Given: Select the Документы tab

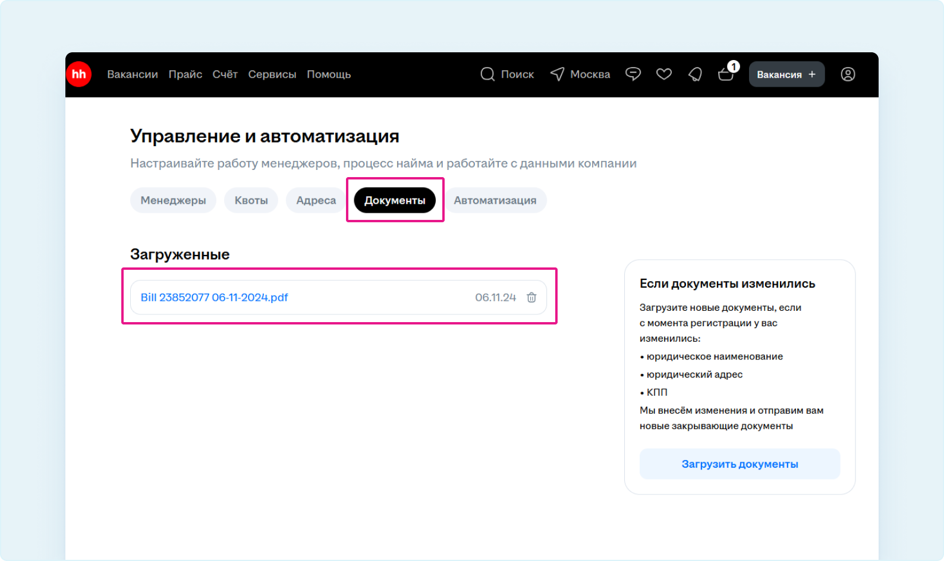Looking at the screenshot, I should (395, 200).
